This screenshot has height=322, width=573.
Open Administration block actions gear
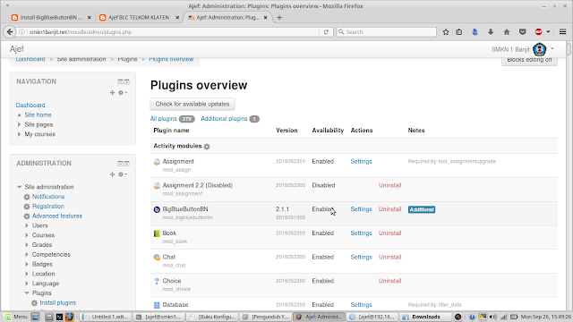click(122, 174)
